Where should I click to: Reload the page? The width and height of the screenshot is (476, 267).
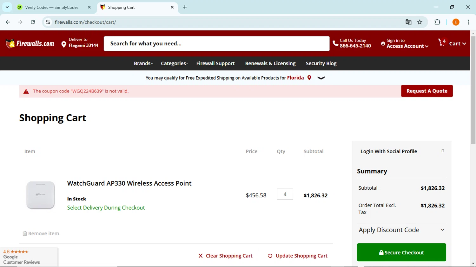(x=33, y=22)
